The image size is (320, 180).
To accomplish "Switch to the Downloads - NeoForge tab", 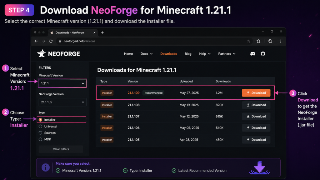I will [72, 32].
